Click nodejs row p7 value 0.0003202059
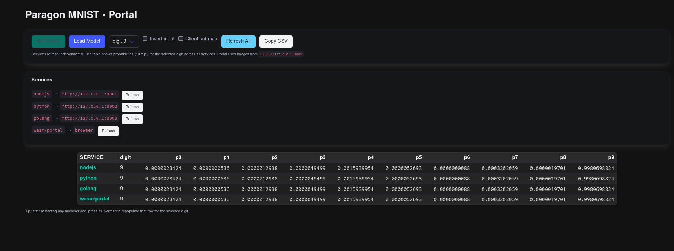 (500, 168)
